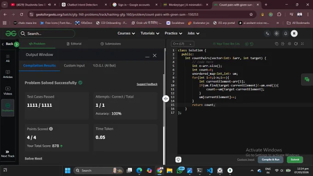Click the green next-arrow beside Back
The width and height of the screenshot is (313, 176).
pyautogui.click(x=17, y=44)
